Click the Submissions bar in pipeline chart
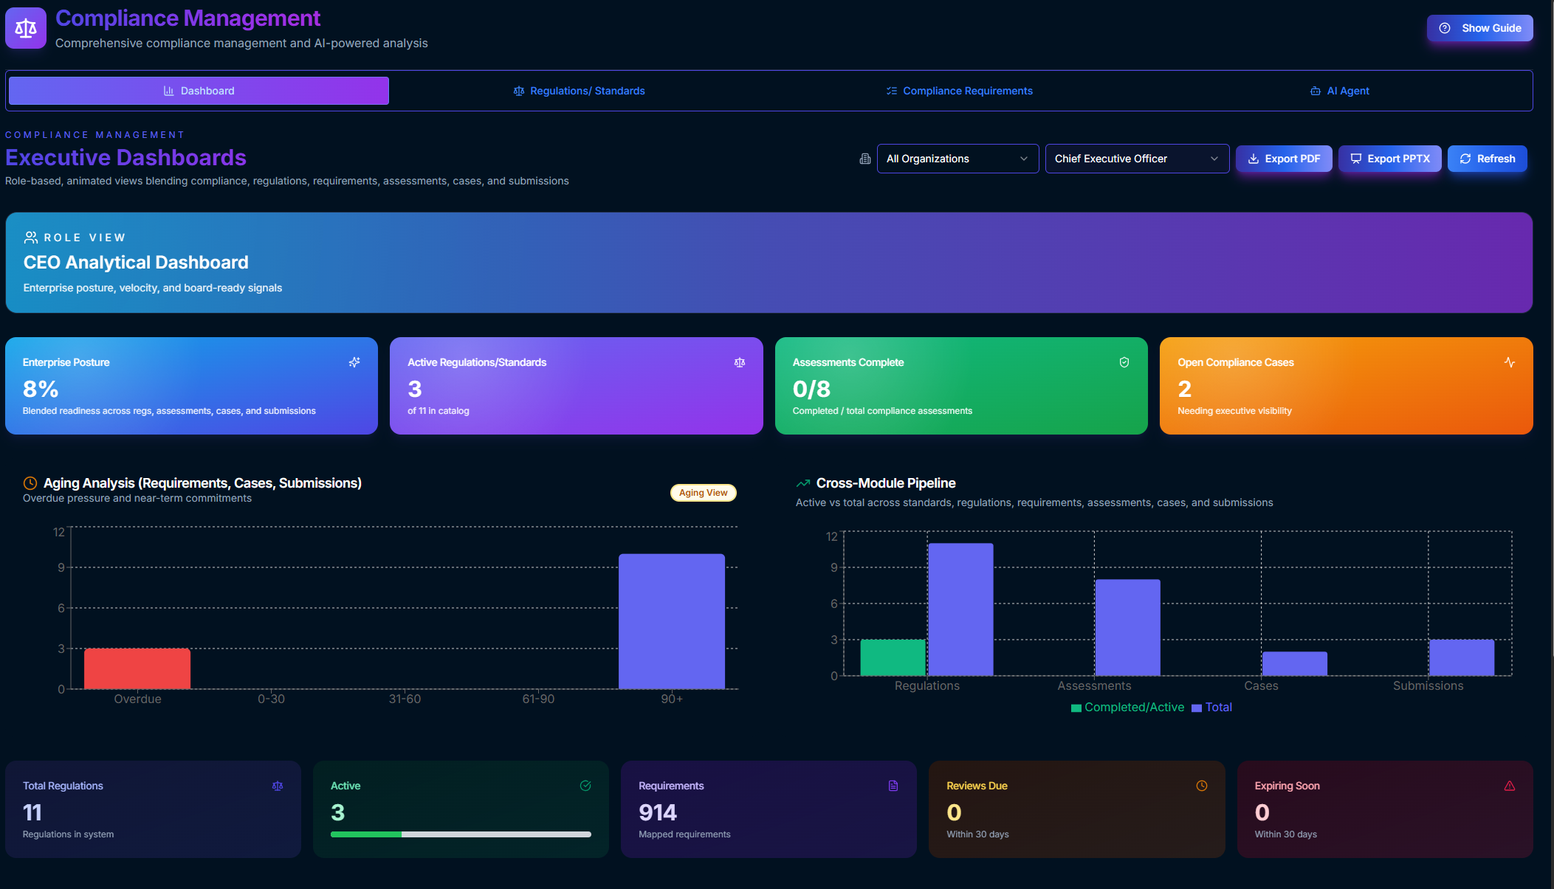The height and width of the screenshot is (889, 1554). [x=1462, y=657]
